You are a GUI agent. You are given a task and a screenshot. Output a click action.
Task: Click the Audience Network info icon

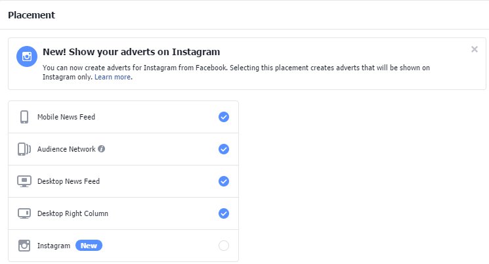coord(102,149)
